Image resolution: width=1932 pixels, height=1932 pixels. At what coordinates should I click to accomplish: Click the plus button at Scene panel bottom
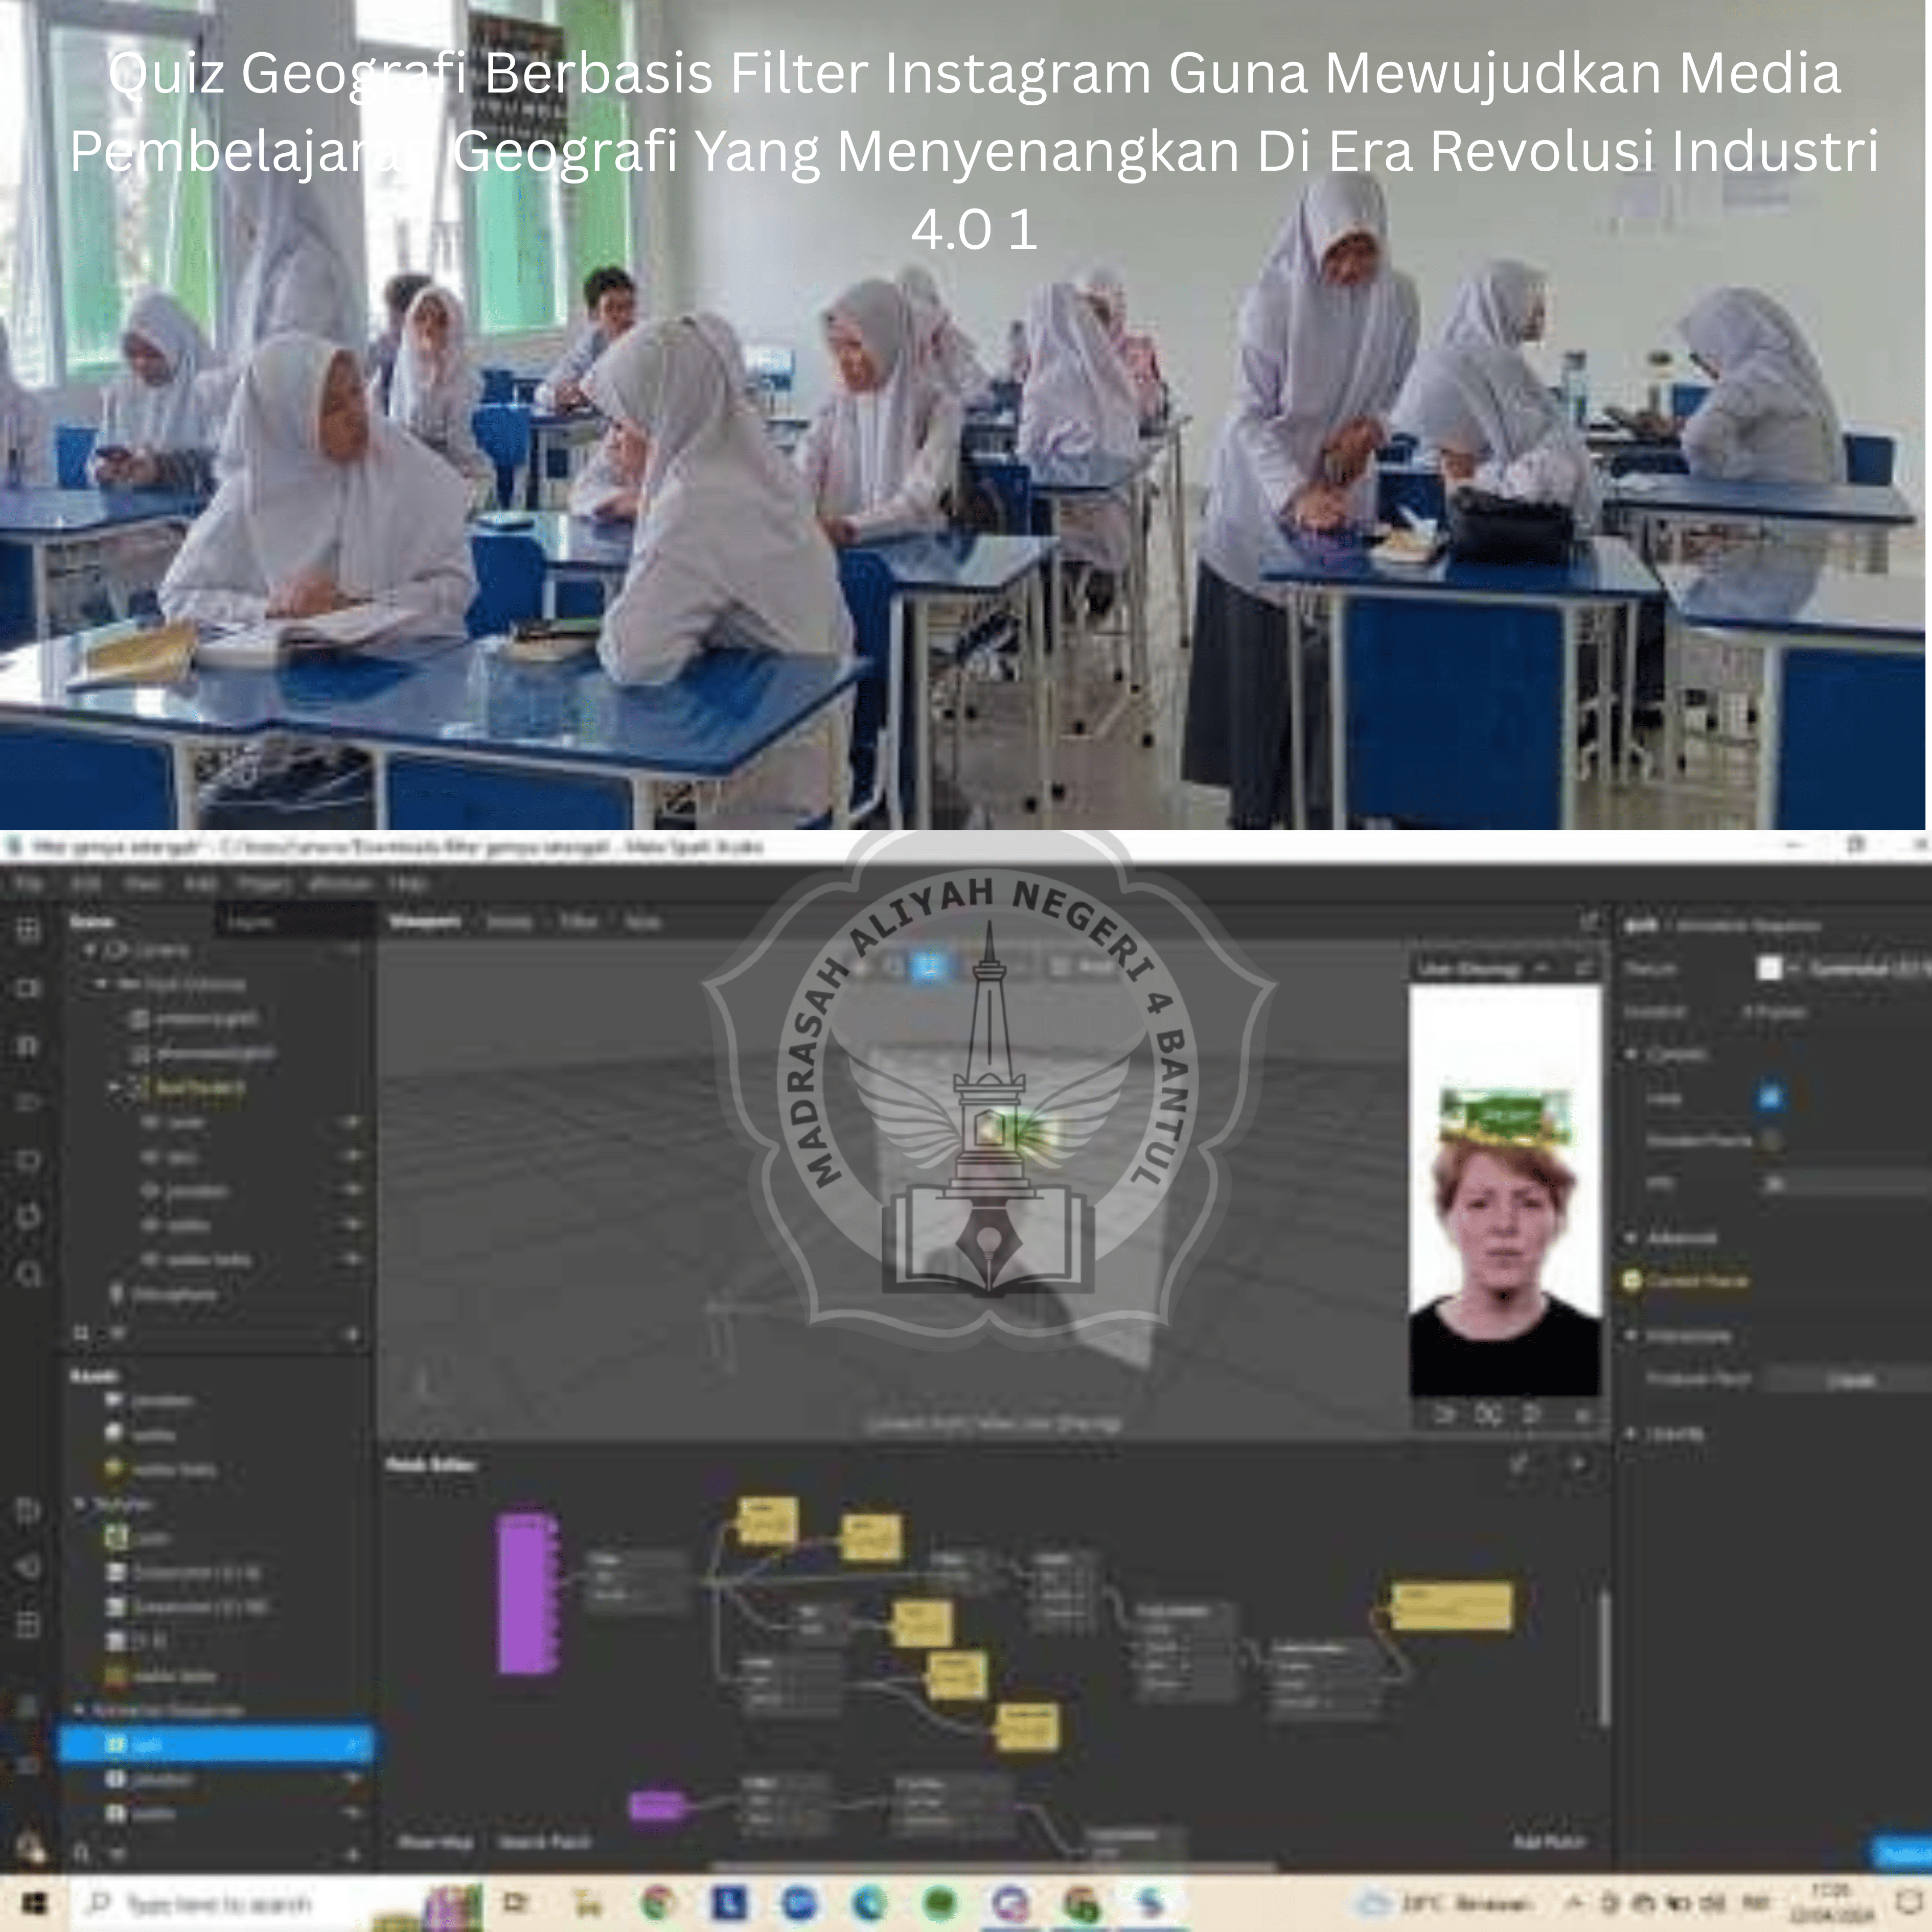(352, 1335)
